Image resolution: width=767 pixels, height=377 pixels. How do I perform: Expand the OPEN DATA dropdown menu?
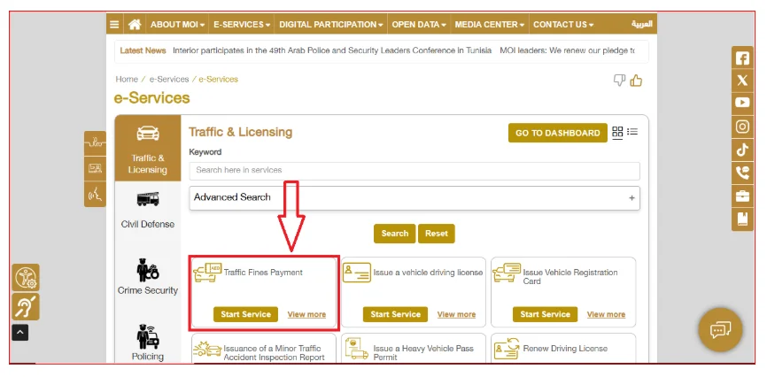(x=419, y=25)
